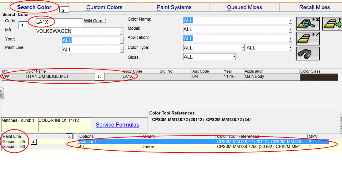Click the Color Code column header
This screenshot has width=342, height=169.
pyautogui.click(x=140, y=71)
